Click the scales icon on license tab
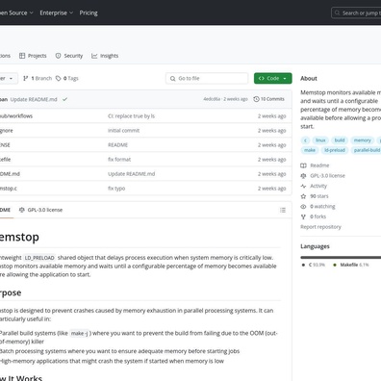 tap(22, 210)
